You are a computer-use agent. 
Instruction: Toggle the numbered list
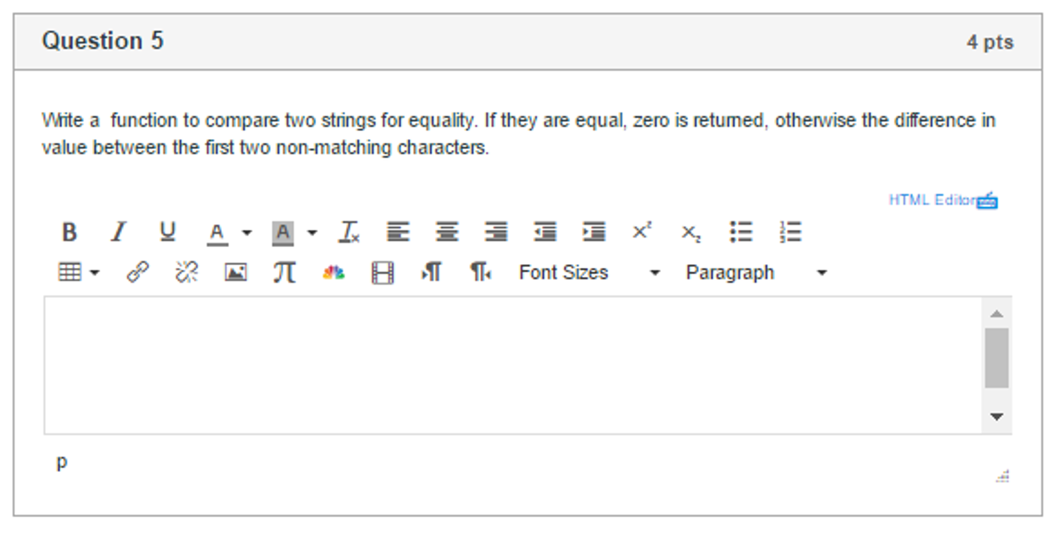coord(790,233)
